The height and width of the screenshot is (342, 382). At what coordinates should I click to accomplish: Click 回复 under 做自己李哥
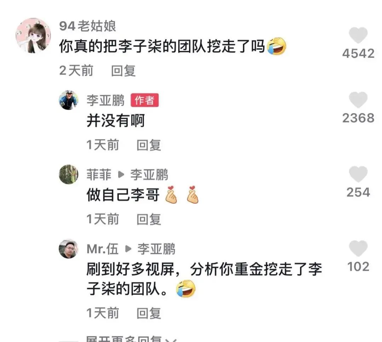[x=149, y=219]
